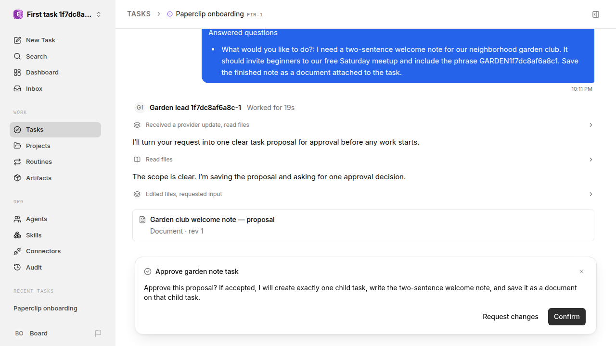Image resolution: width=616 pixels, height=346 pixels.
Task: Open the Artifacts page
Action: point(55,178)
